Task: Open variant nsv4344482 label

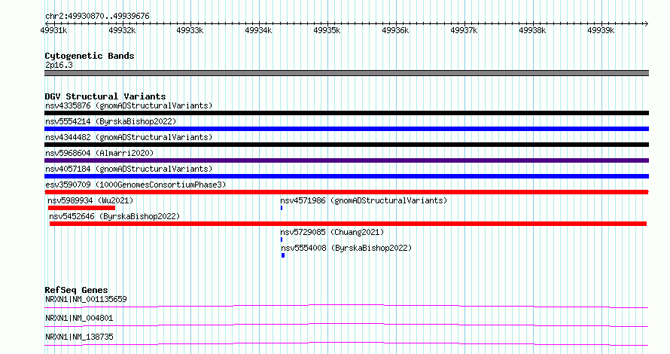Action: pyautogui.click(x=129, y=137)
